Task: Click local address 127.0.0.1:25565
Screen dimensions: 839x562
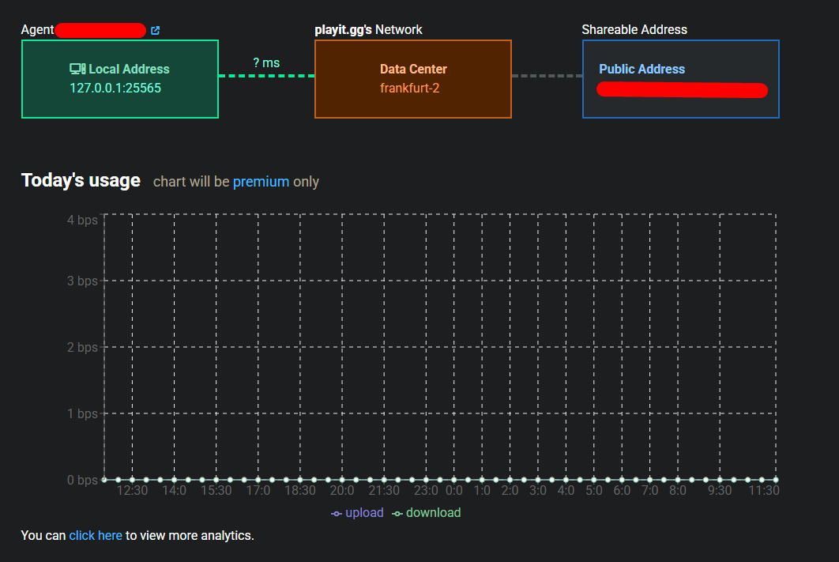Action: [115, 89]
